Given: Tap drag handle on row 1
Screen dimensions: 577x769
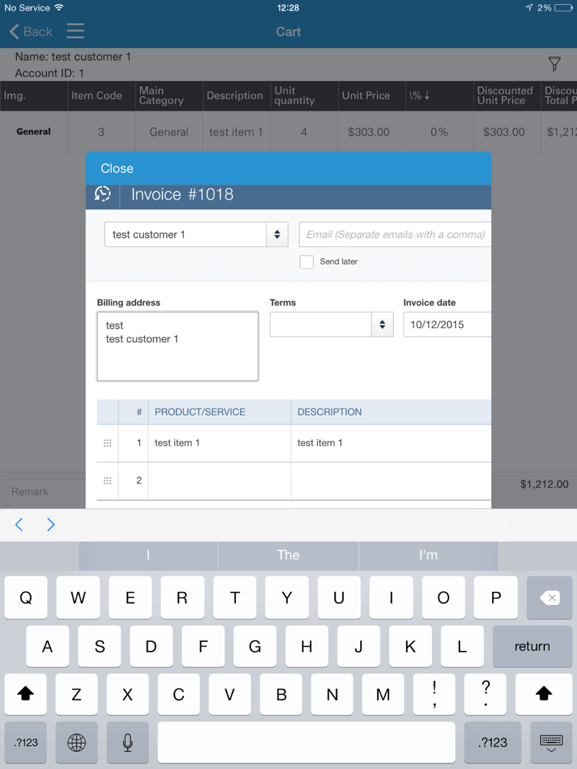Looking at the screenshot, I should coord(107,443).
